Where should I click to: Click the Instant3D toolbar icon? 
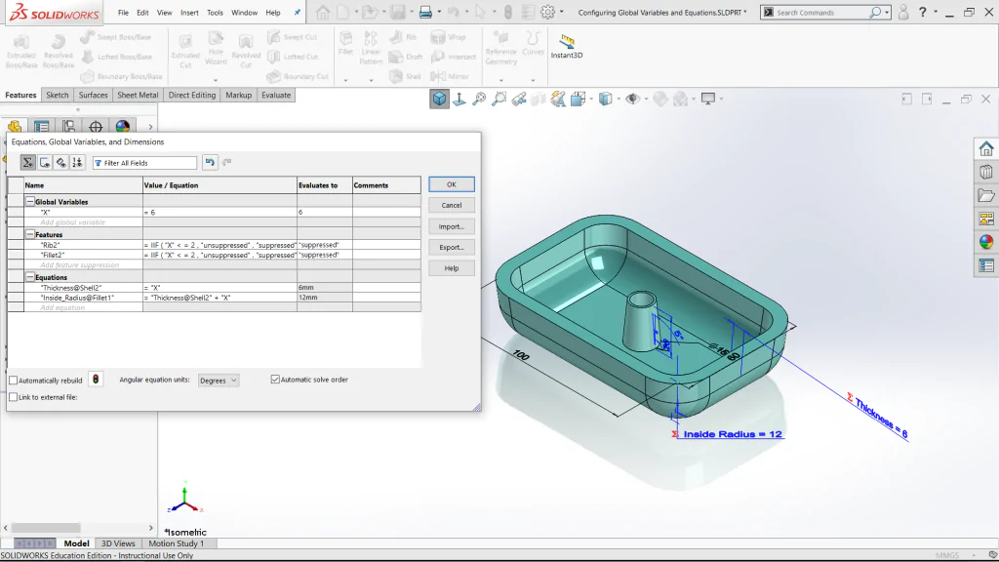click(567, 47)
